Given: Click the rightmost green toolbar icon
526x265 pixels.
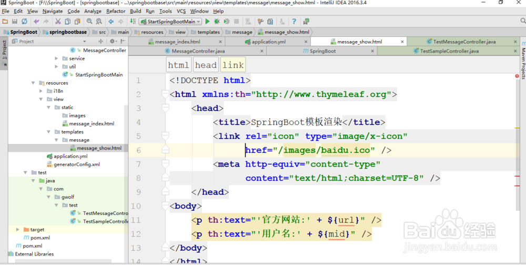Looking at the screenshot, I should click(306, 22).
